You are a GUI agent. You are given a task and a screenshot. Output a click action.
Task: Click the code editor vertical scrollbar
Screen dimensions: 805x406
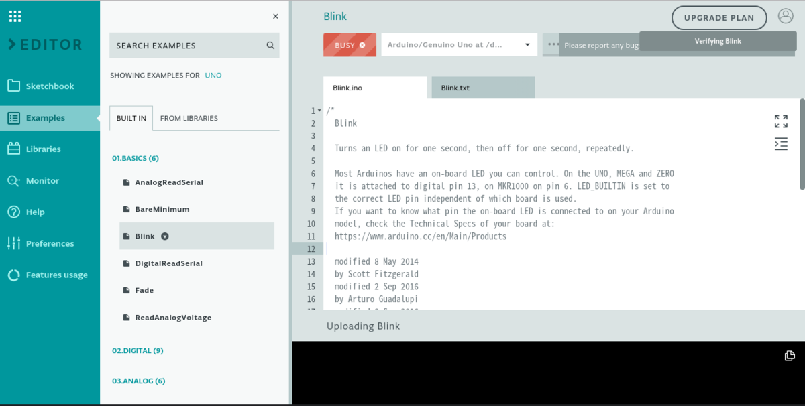[x=802, y=144]
